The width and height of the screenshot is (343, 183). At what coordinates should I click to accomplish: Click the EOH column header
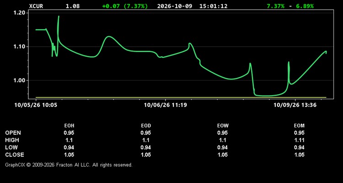point(69,126)
